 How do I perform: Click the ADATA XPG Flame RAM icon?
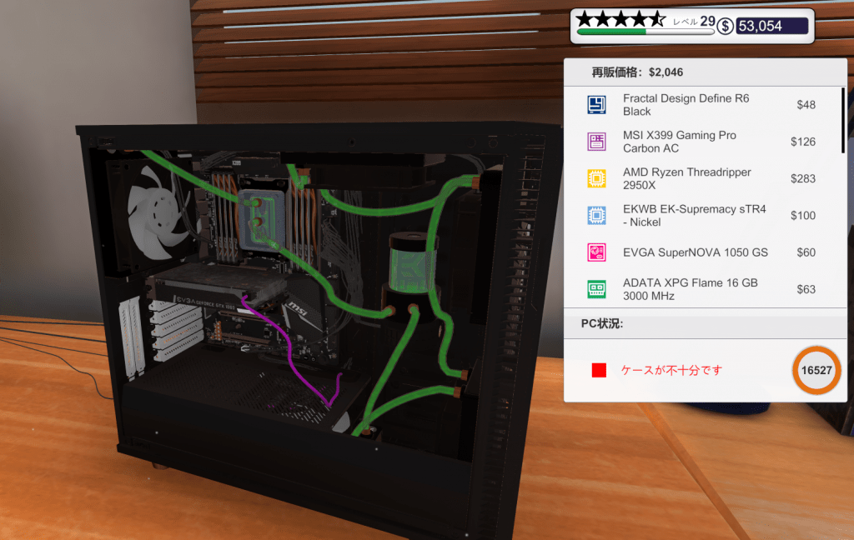tap(596, 289)
